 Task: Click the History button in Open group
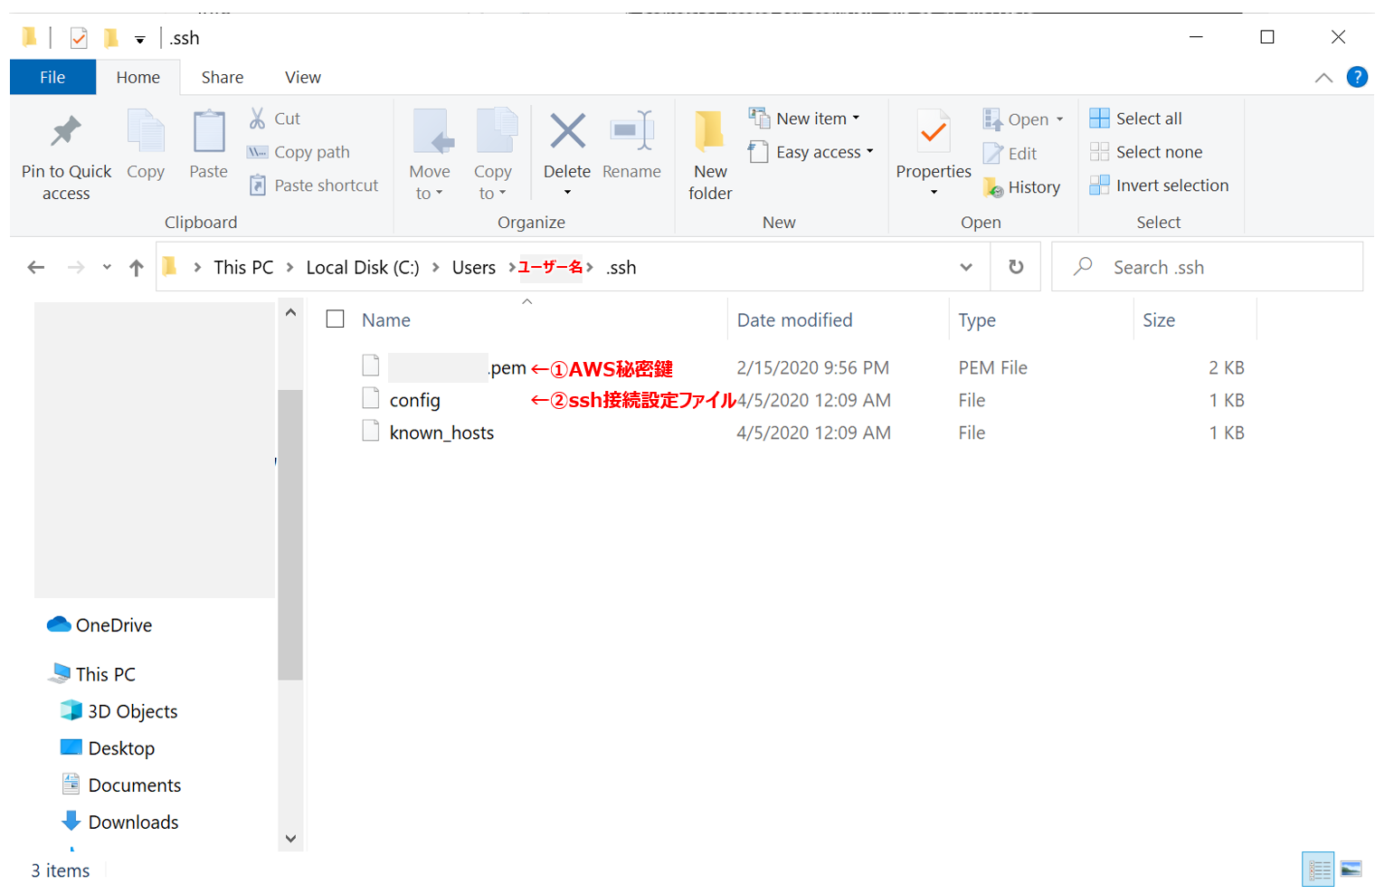pyautogui.click(x=1022, y=187)
